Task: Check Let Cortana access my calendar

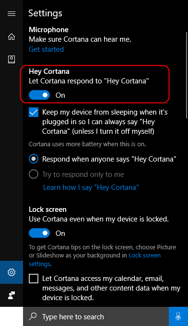Action: [34, 279]
